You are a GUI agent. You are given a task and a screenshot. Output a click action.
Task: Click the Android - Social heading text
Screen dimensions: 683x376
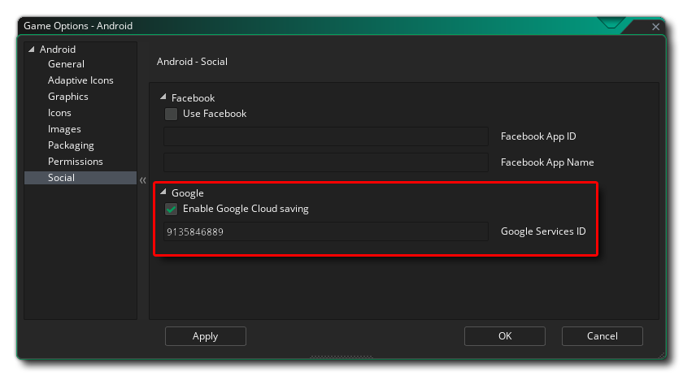[x=192, y=62]
